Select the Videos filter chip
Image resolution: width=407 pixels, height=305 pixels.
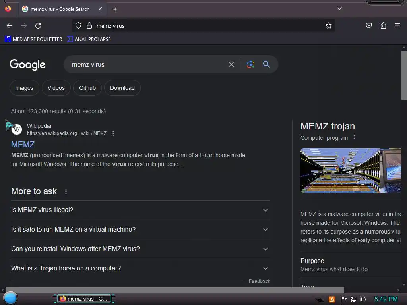click(x=56, y=88)
